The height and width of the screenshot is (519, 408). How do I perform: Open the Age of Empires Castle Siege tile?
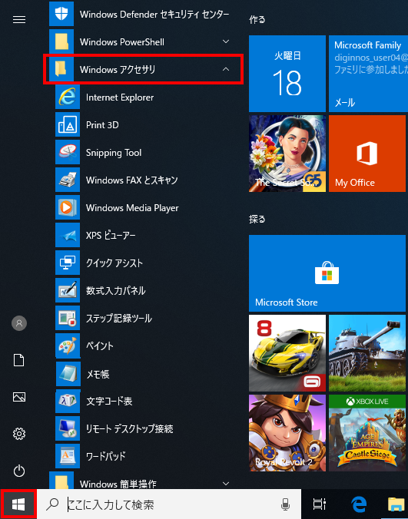367,433
